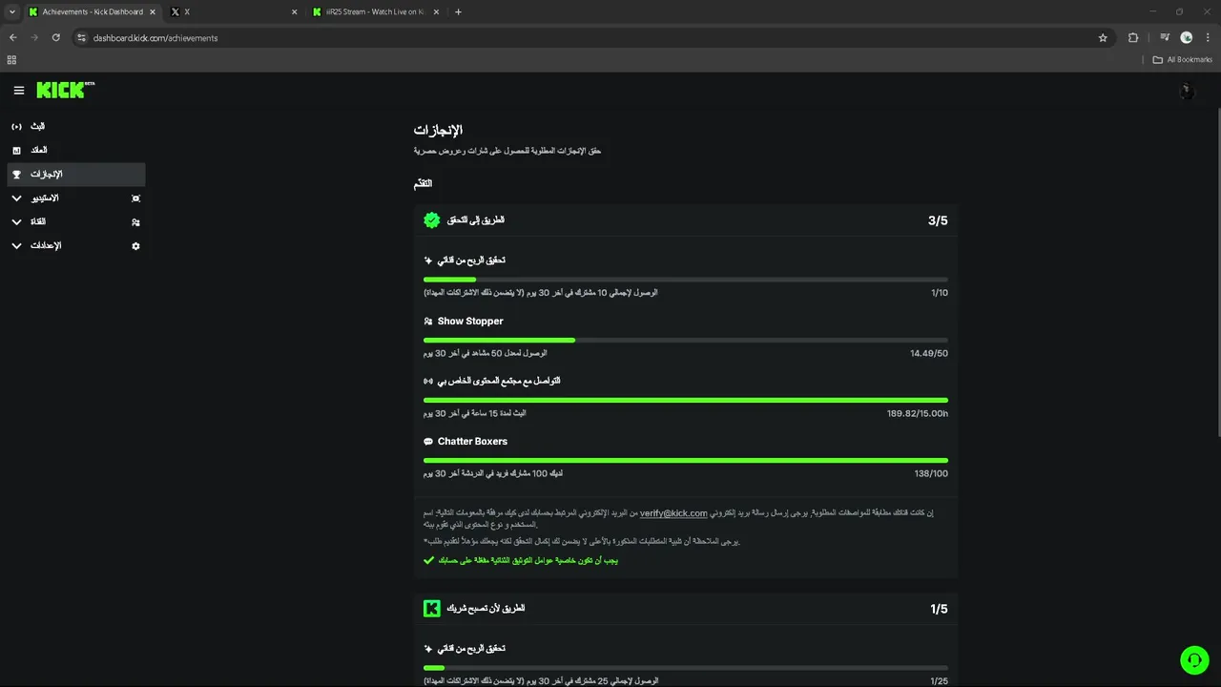Click the Show Stopper achievement icon
Screen dimensions: 1221x687
coord(428,322)
